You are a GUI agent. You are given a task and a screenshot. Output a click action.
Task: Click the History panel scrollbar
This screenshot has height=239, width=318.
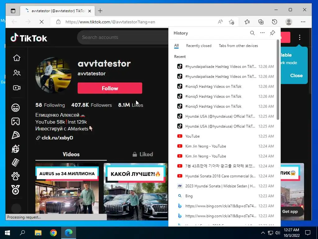pyautogui.click(x=278, y=80)
